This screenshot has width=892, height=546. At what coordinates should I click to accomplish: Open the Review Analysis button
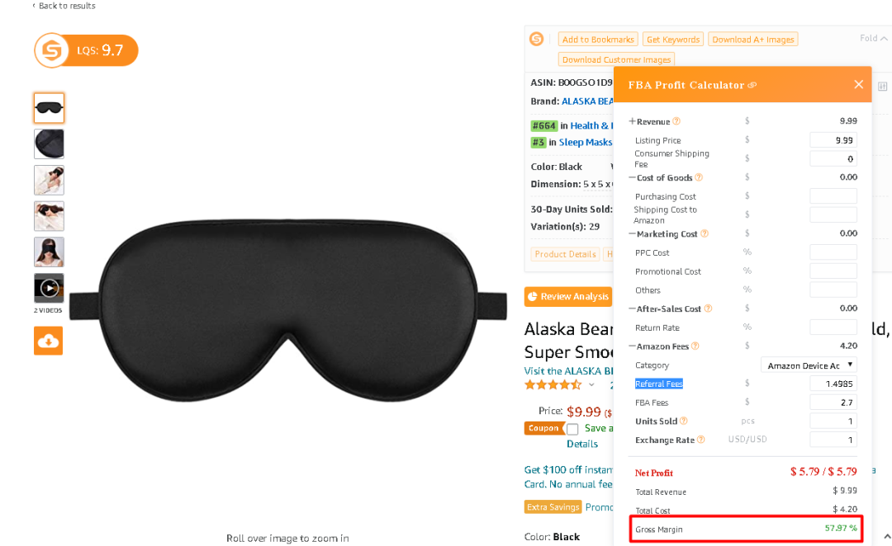pos(568,297)
